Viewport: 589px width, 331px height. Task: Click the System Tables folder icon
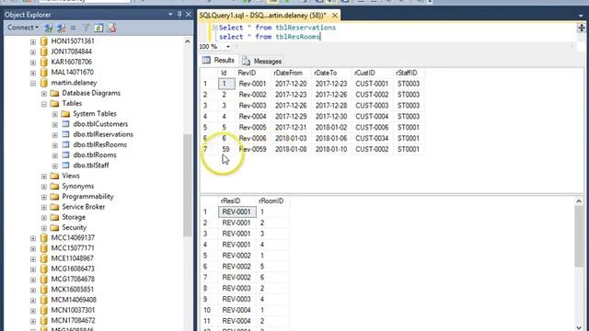tap(65, 113)
